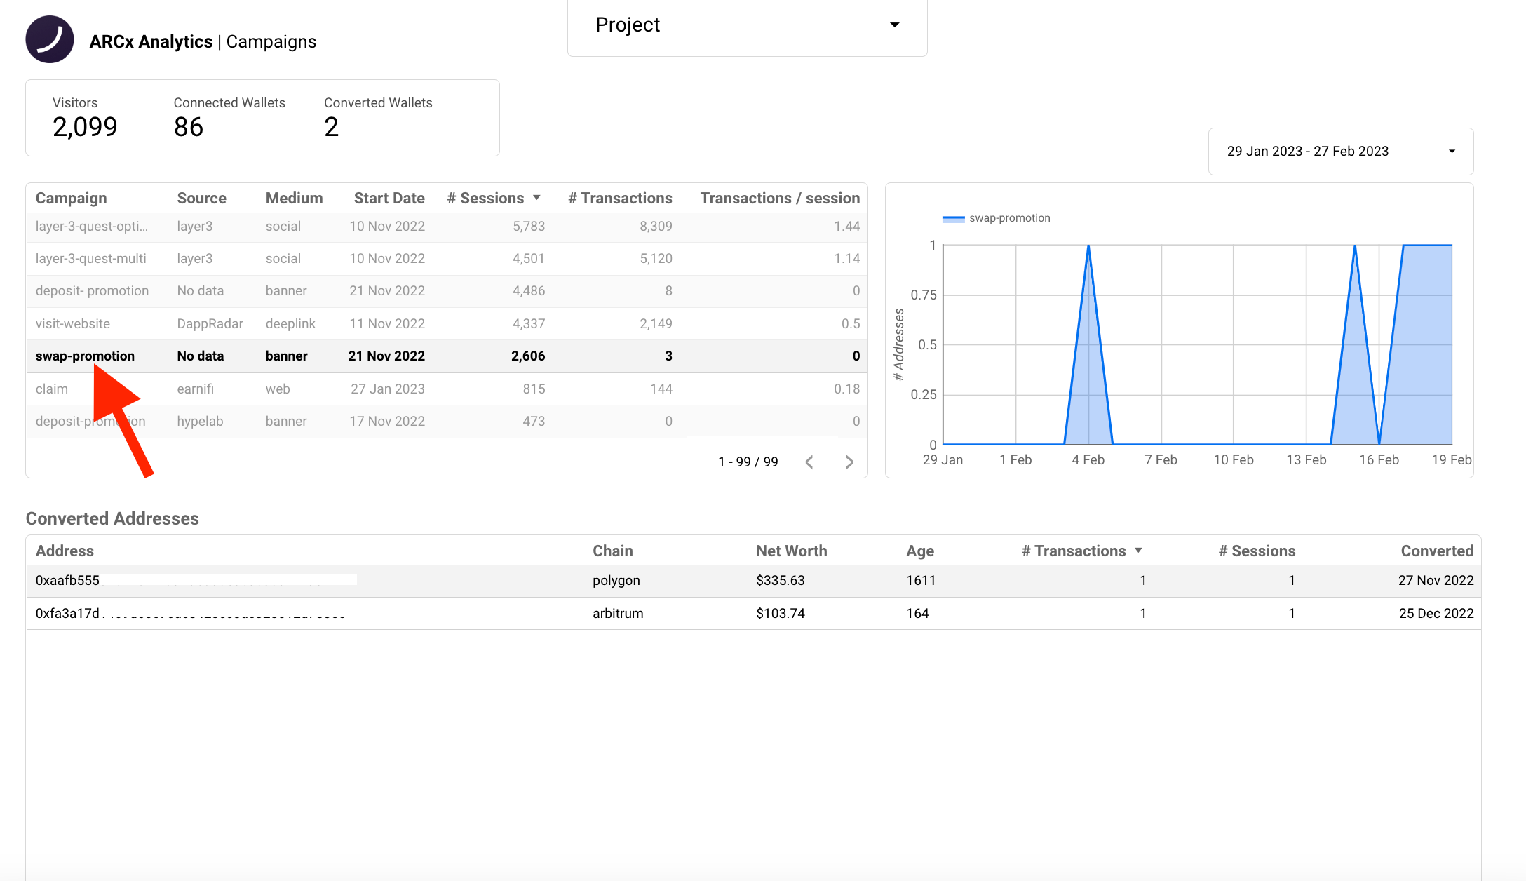Click the sort arrow on # Transactions column
Viewport: 1526px width, 881px height.
[1140, 551]
